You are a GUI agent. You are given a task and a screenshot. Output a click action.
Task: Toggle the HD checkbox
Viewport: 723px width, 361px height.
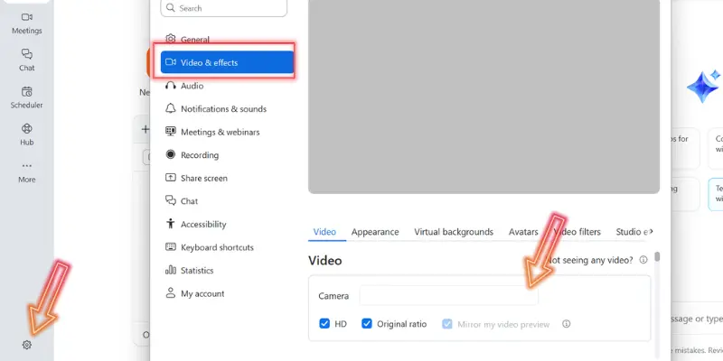point(324,324)
